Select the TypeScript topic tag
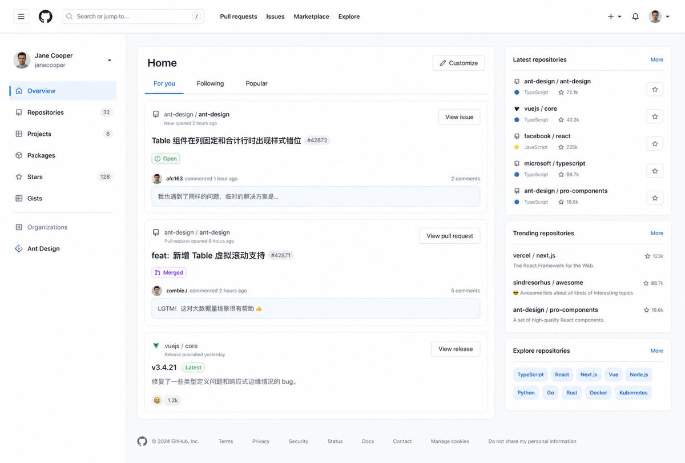685x463 pixels. pos(530,375)
